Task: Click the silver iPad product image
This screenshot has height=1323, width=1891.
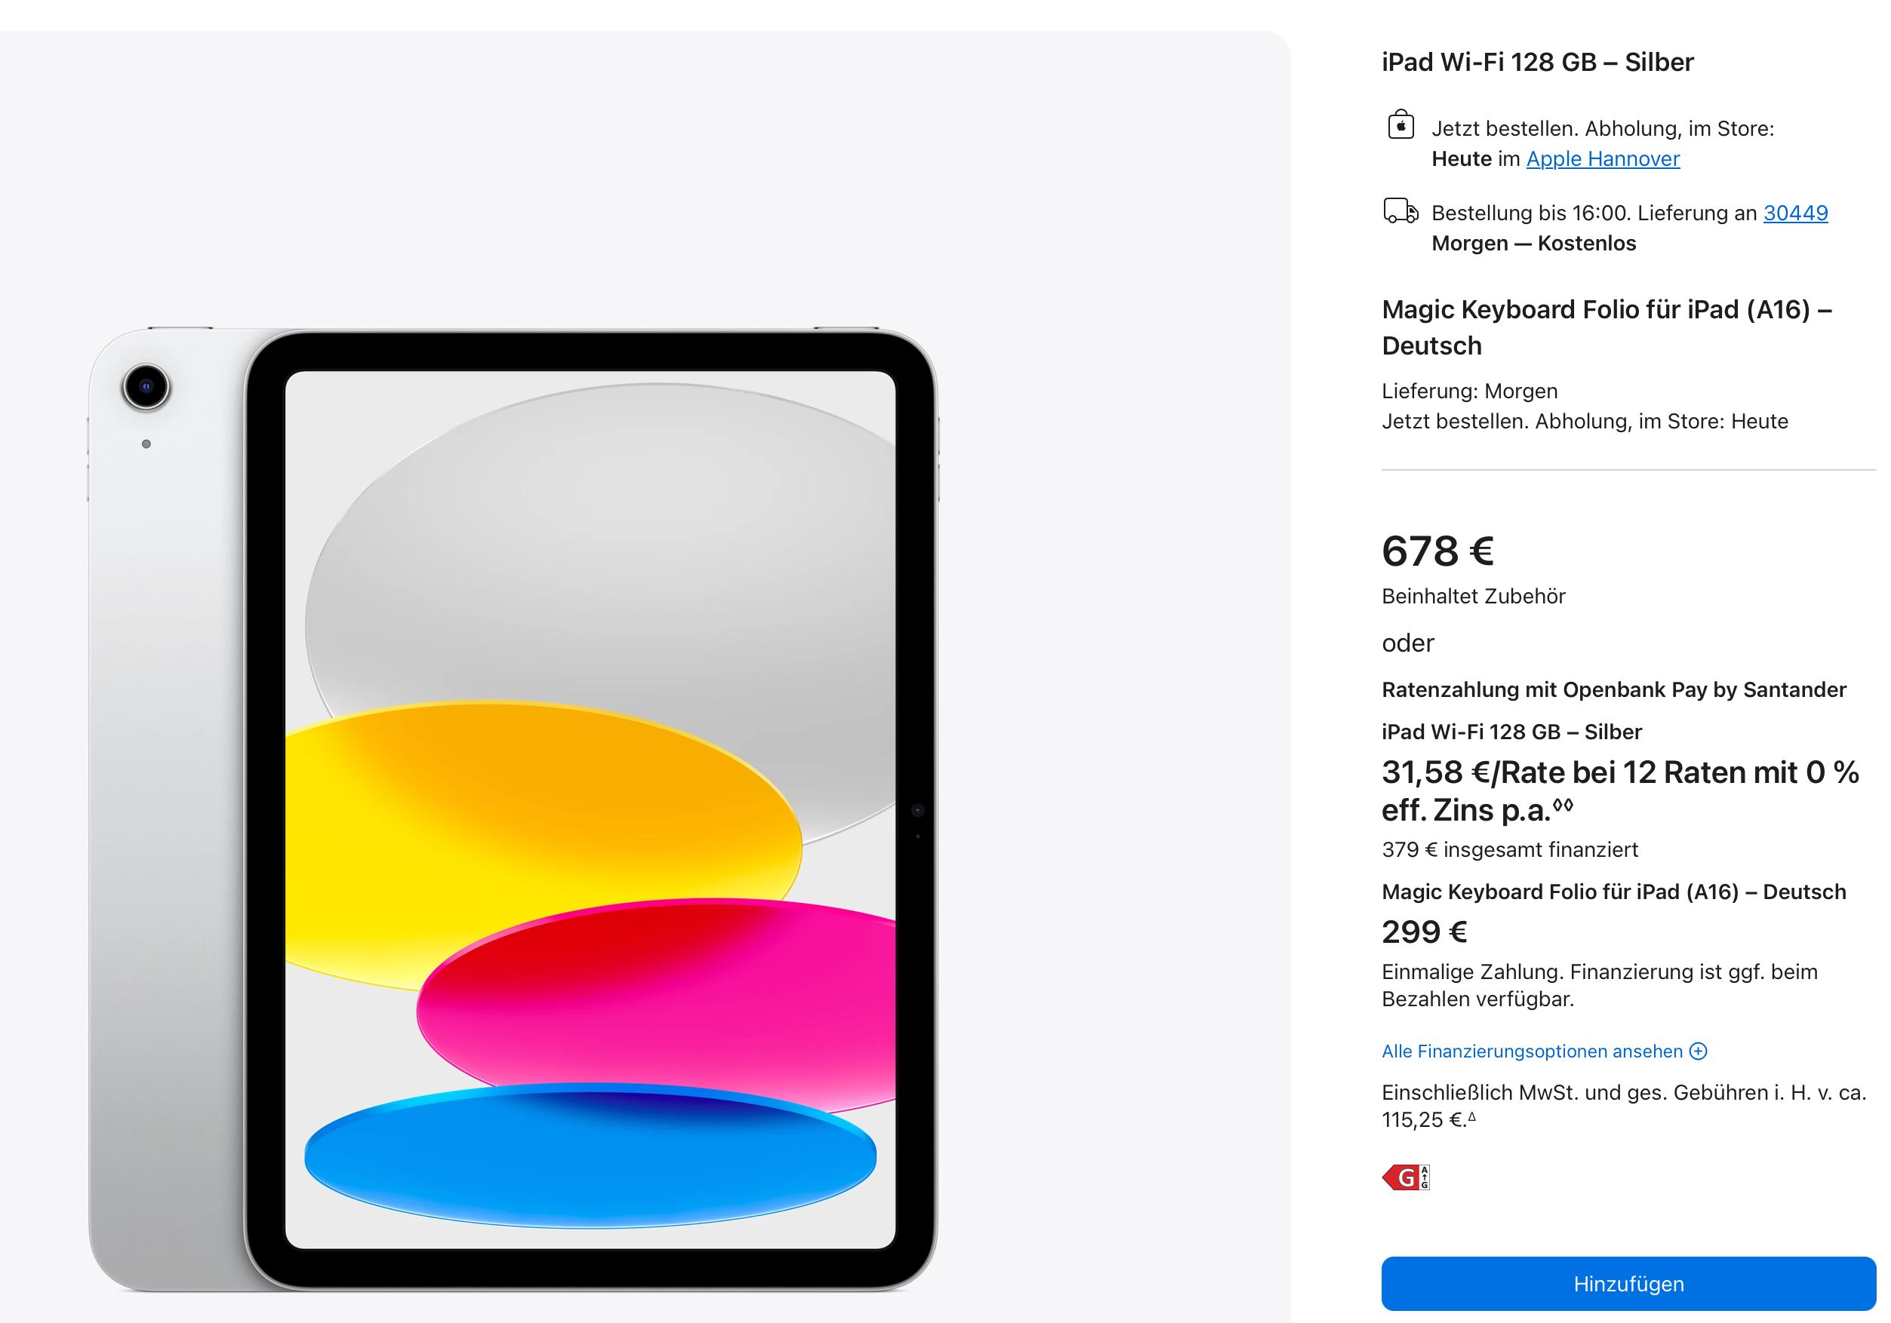Action: click(x=512, y=809)
